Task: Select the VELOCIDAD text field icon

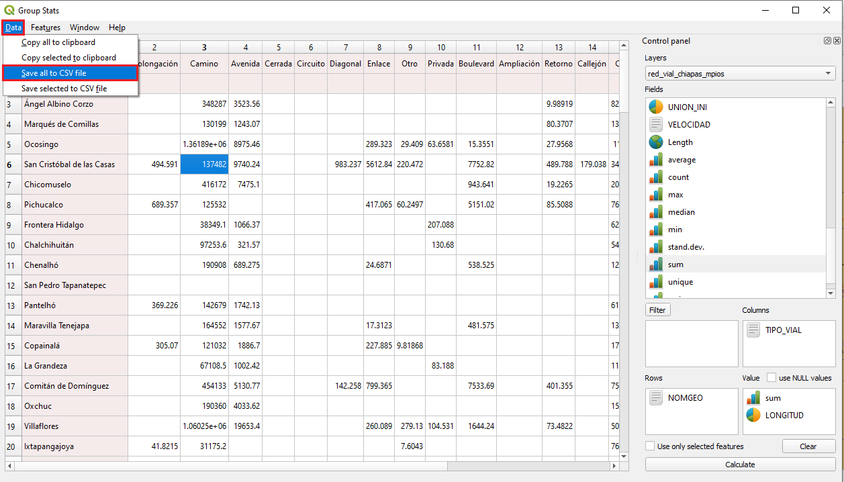Action: [x=656, y=124]
